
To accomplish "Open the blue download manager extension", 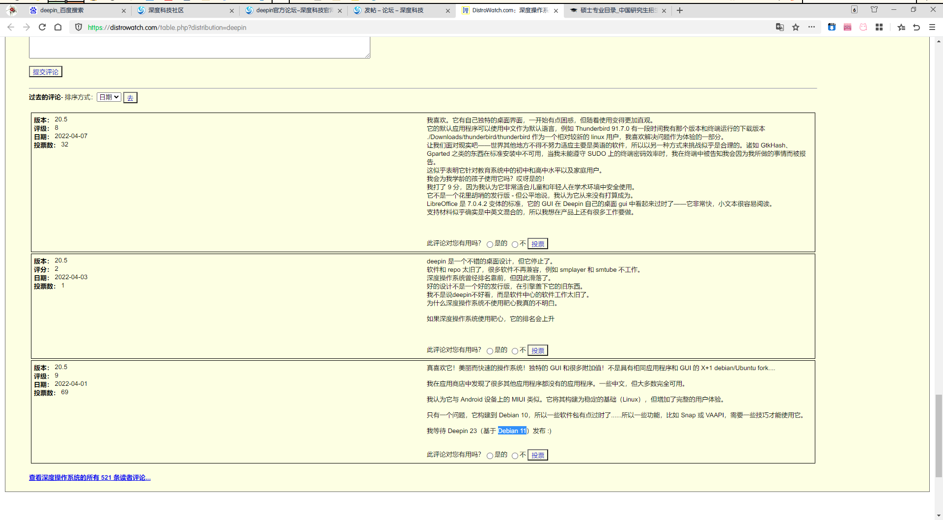I will tap(832, 28).
